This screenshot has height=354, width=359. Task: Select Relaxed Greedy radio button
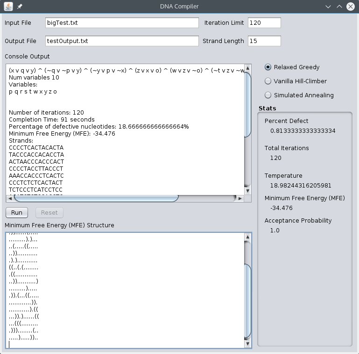coord(268,67)
